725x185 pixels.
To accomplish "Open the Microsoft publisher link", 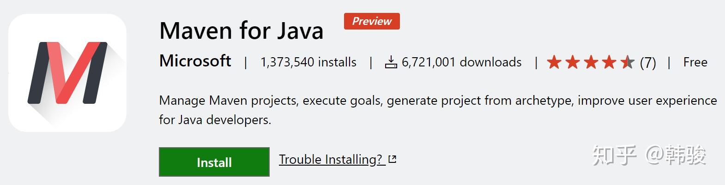I will [x=195, y=61].
